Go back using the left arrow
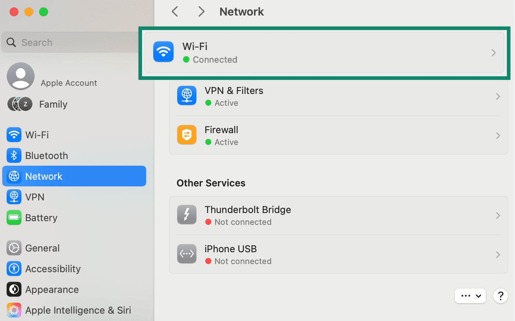This screenshot has height=321, width=515. tap(175, 12)
